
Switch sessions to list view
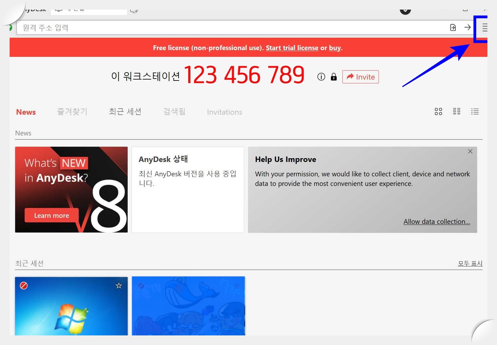tap(475, 111)
